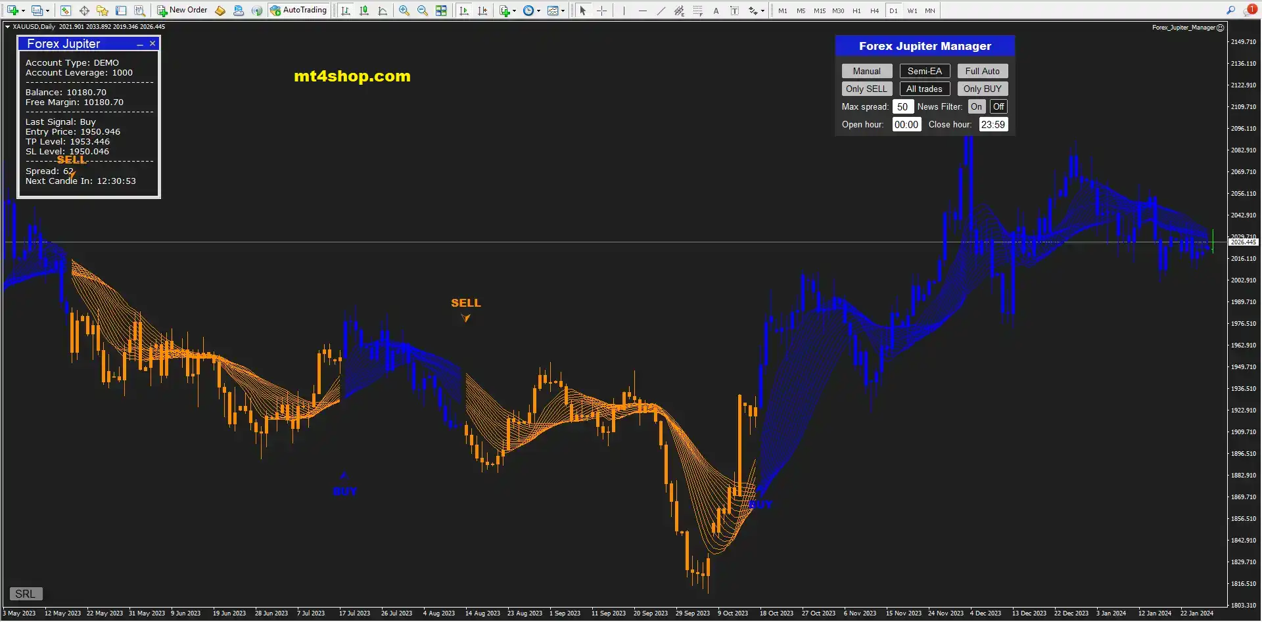Open the search magnifier icon
The height and width of the screenshot is (622, 1262).
(1230, 10)
